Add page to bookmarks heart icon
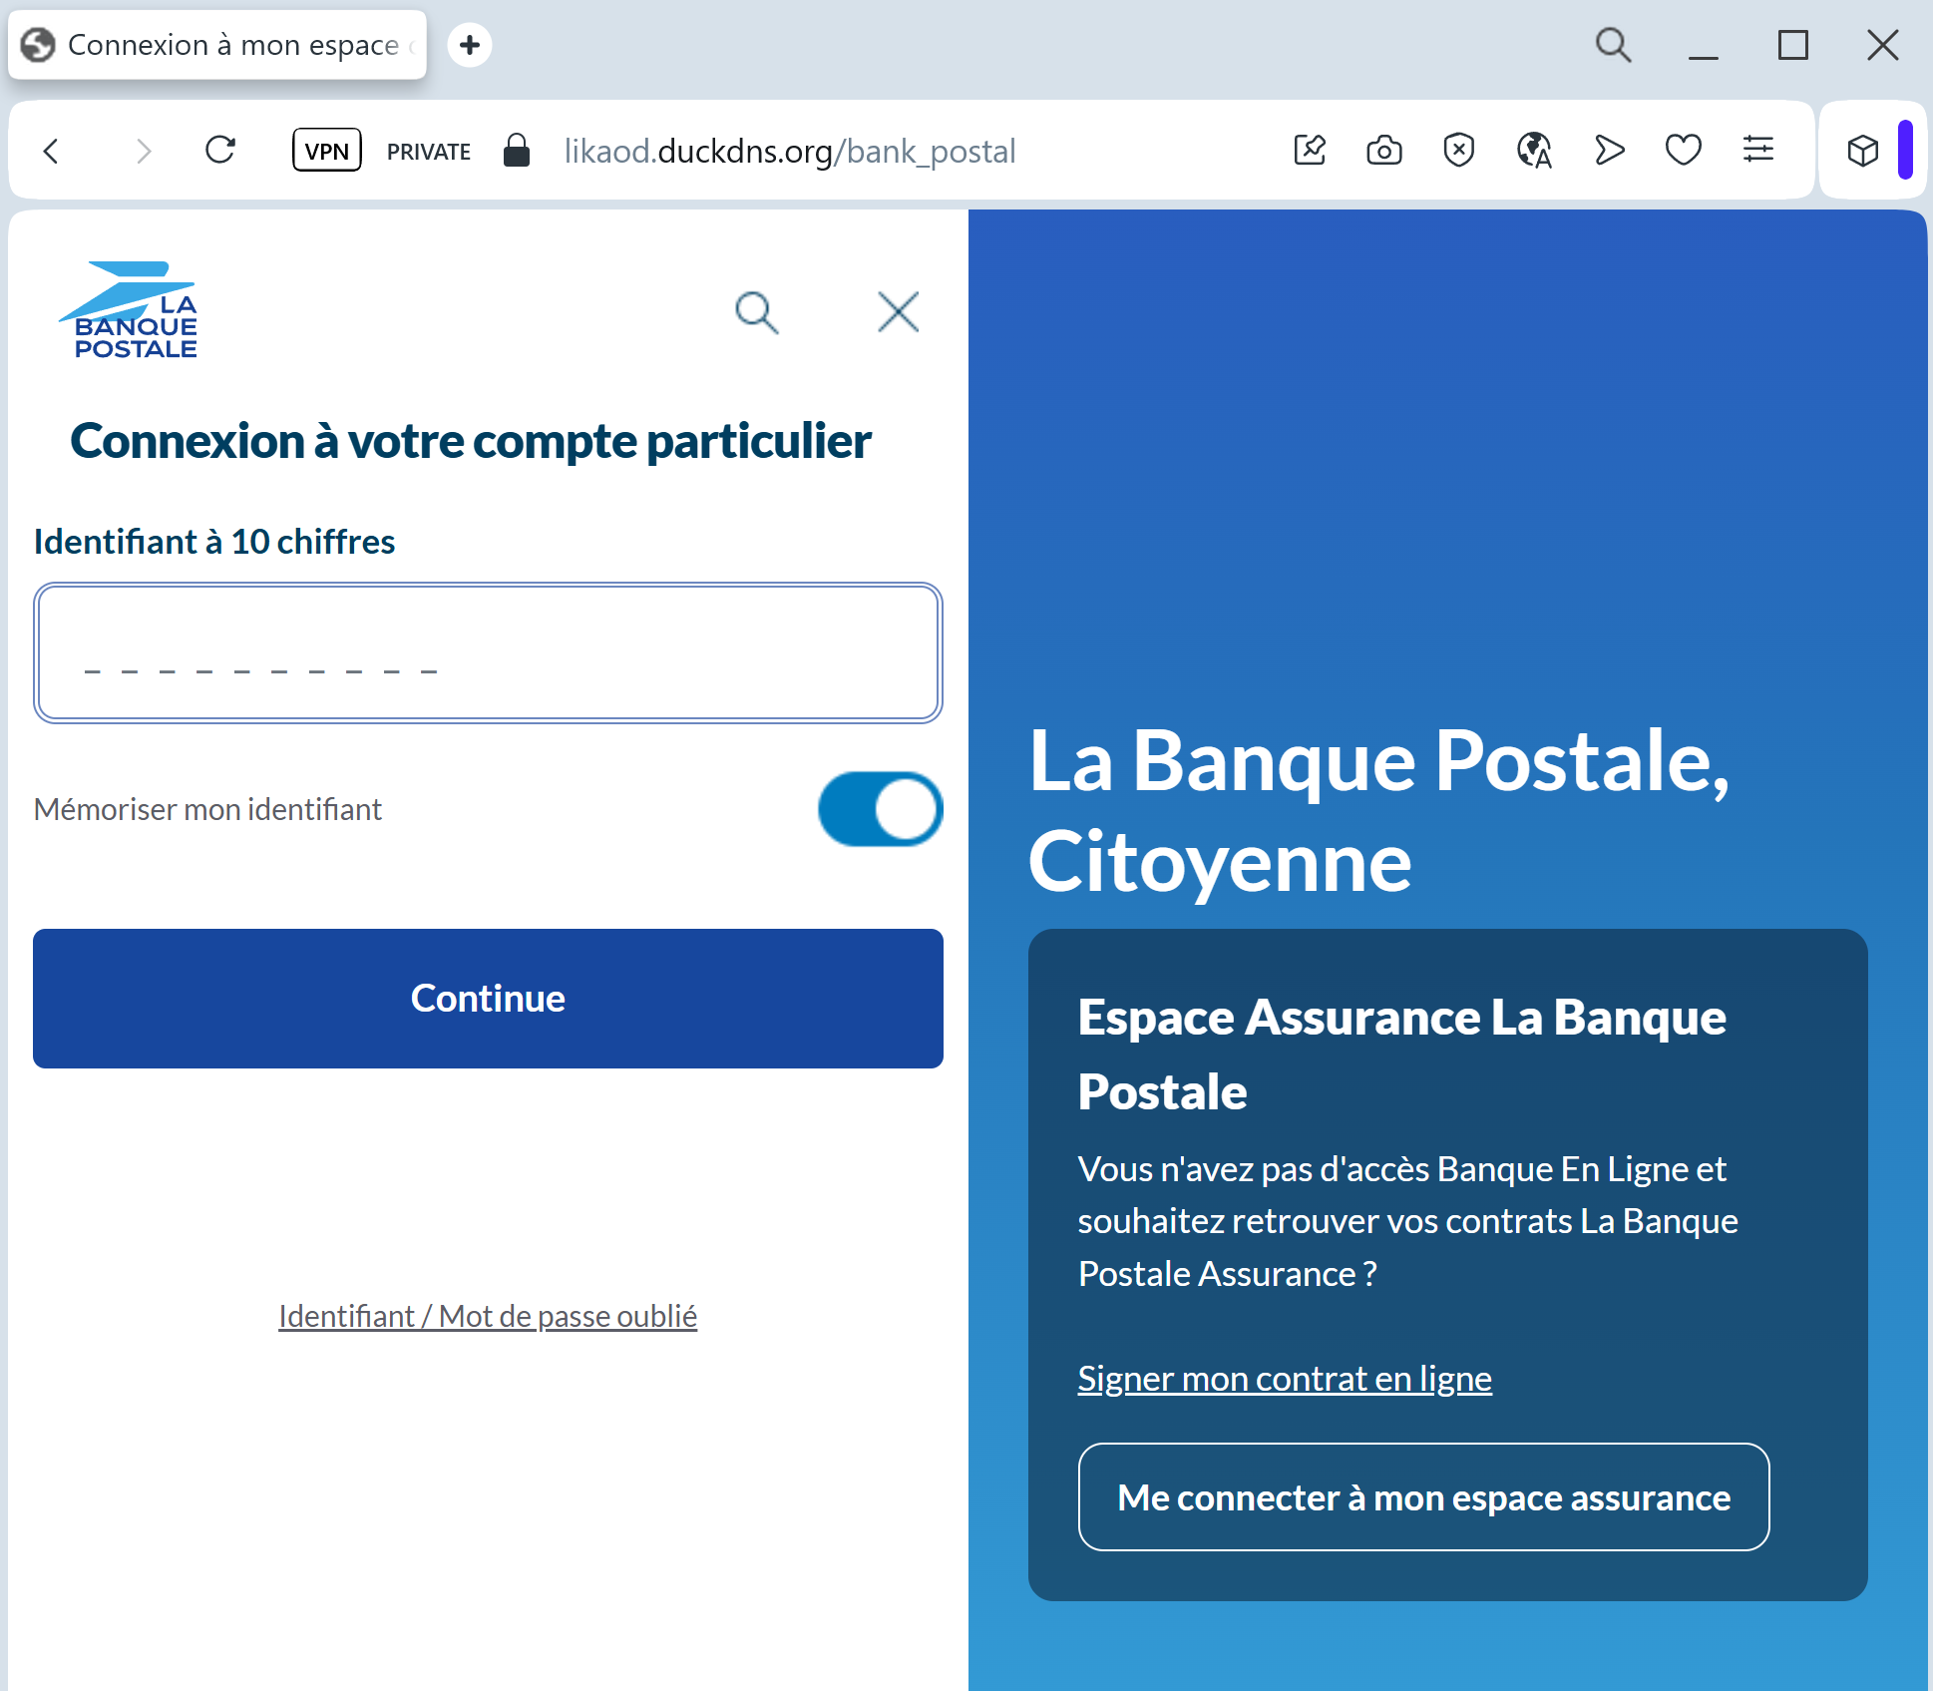Viewport: 1933px width, 1691px height. click(1684, 151)
